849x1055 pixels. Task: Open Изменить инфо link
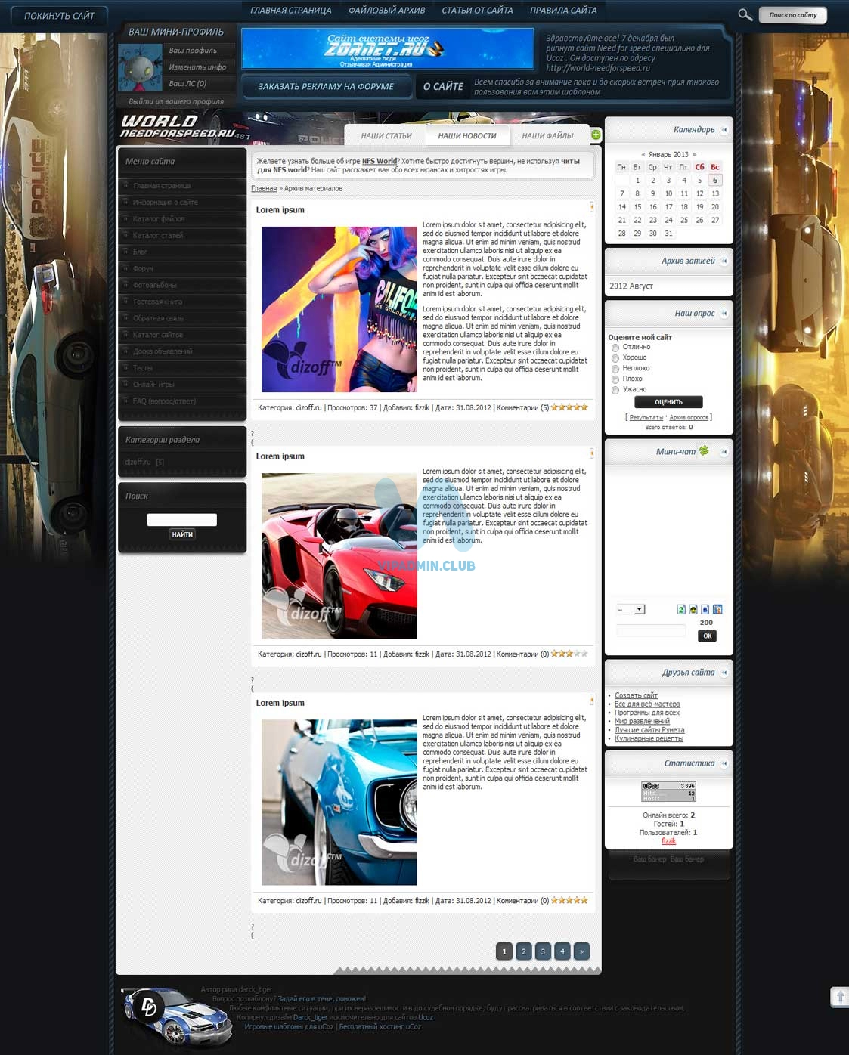click(197, 67)
